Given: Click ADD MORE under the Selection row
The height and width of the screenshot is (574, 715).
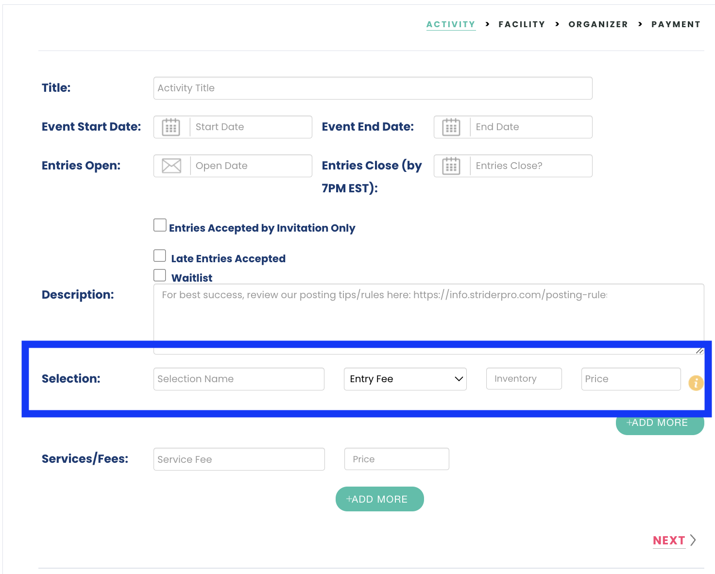Looking at the screenshot, I should 659,422.
